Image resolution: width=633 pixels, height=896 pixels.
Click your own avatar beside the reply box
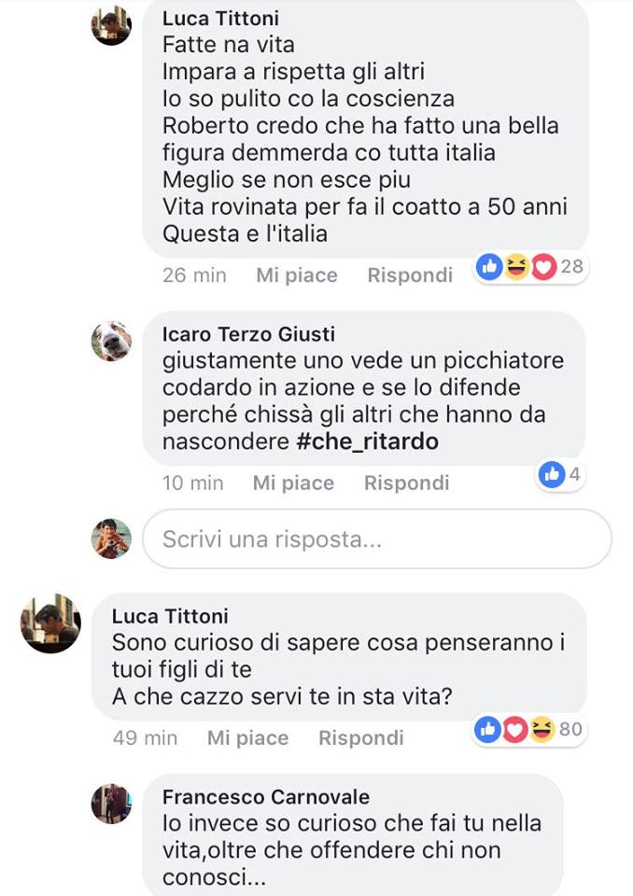click(111, 539)
